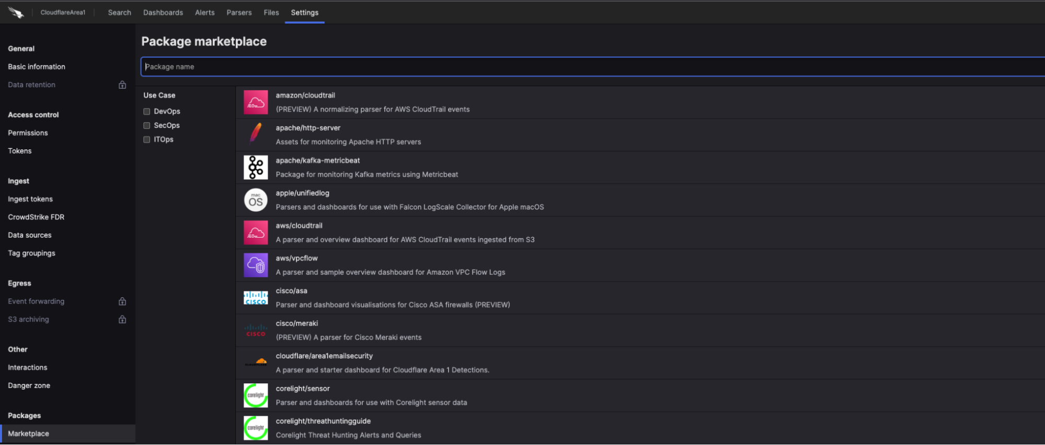Click the Cisco logo for cisco/meraki
The image size is (1045, 445).
pyautogui.click(x=256, y=331)
